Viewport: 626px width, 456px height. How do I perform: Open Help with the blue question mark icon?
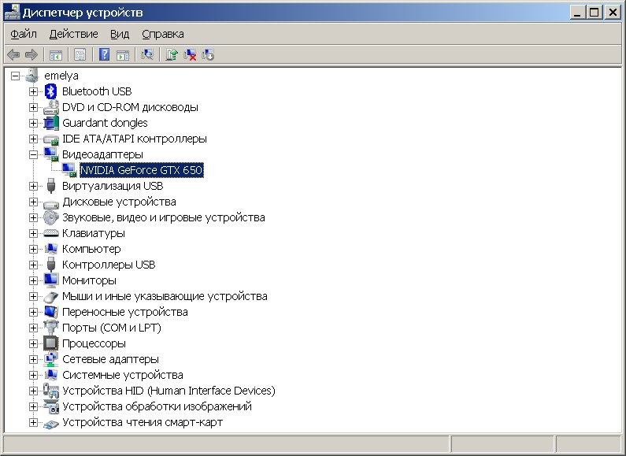[x=104, y=54]
